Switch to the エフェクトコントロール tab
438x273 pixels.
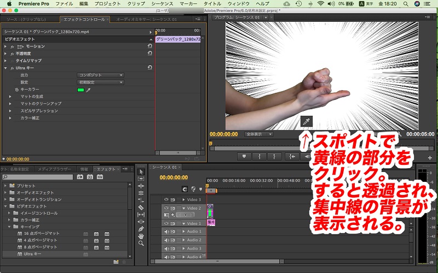point(84,20)
